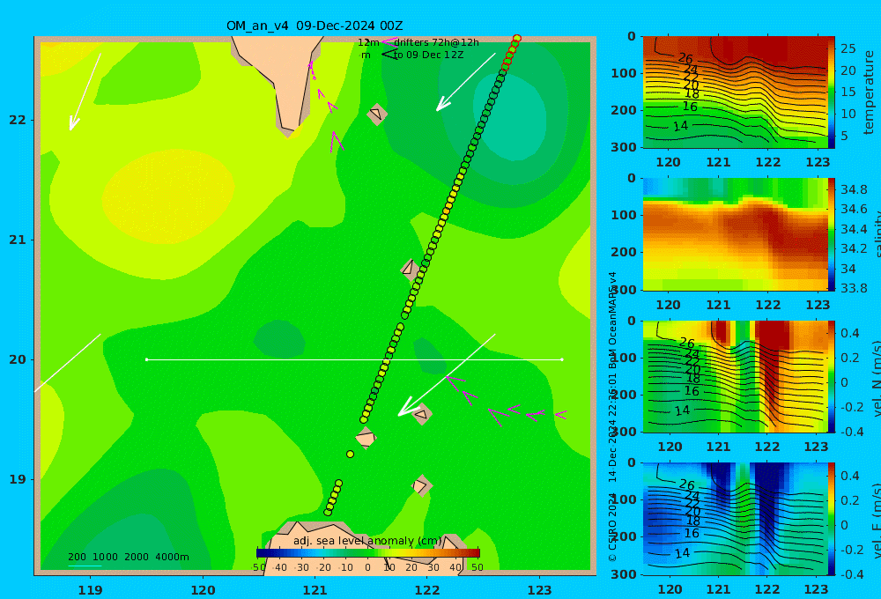Click the "drifters 72h@12h" legend text
The image size is (881, 599).
(436, 42)
